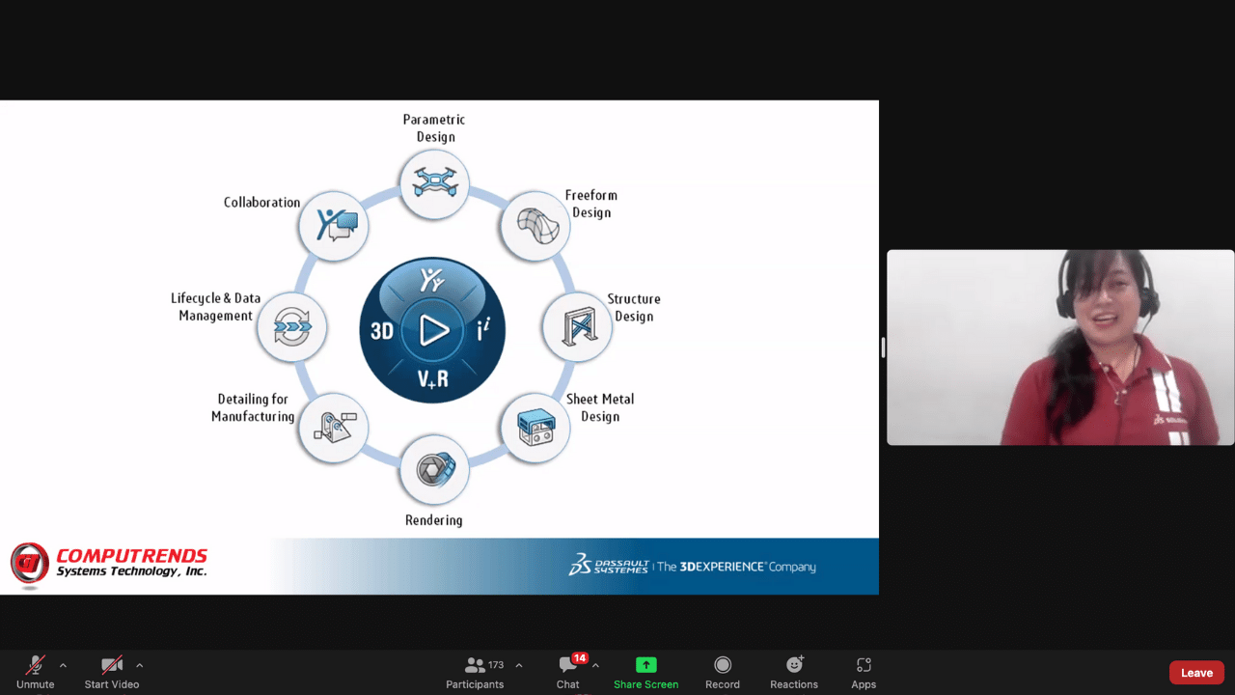1235x695 pixels.
Task: Expand the video settings chevron
Action: (140, 665)
